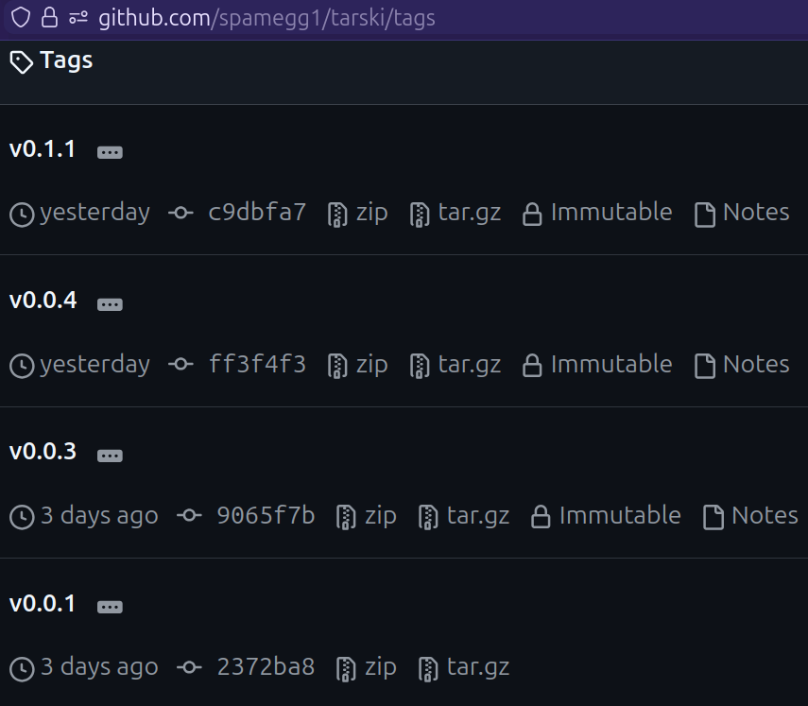
Task: Expand the options menu beside v0.0.3
Action: pyautogui.click(x=110, y=455)
